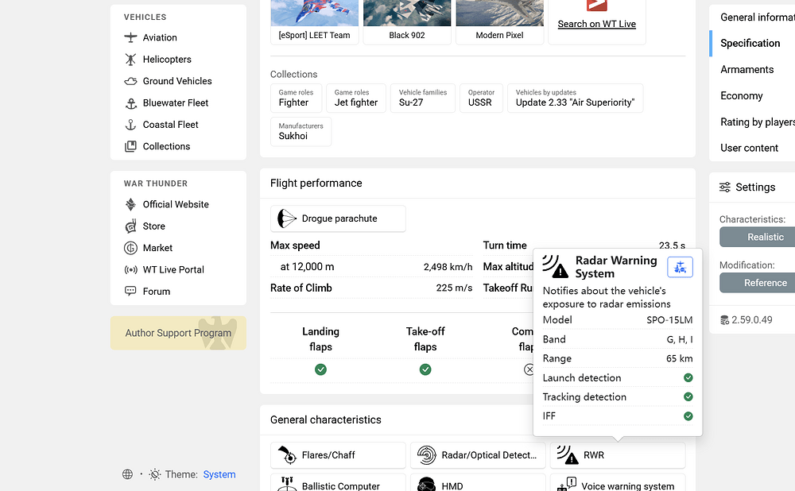Open the Search on WT Live link

597,24
